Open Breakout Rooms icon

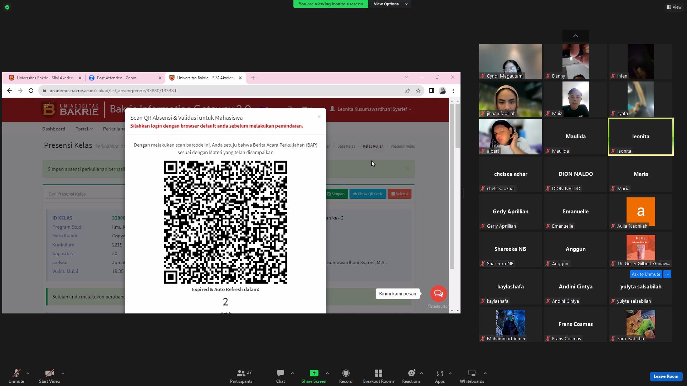[x=379, y=373]
